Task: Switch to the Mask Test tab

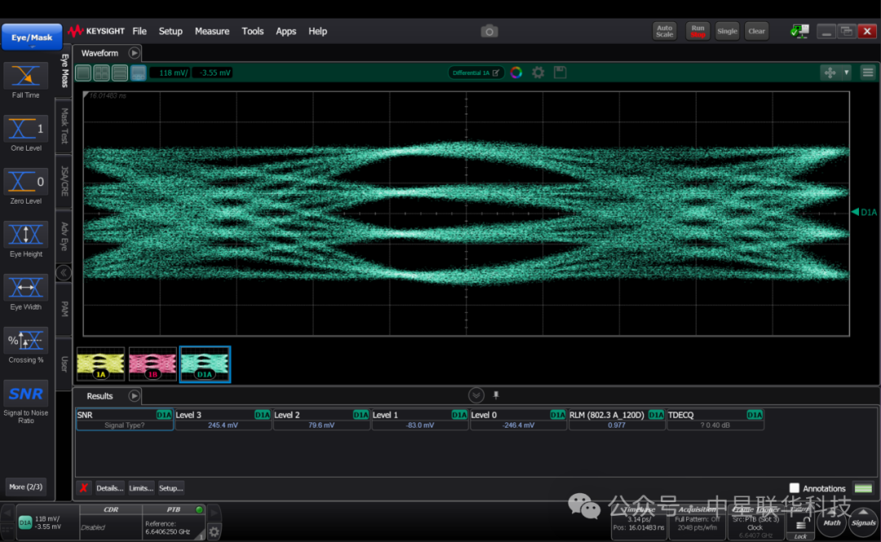Action: (x=64, y=126)
